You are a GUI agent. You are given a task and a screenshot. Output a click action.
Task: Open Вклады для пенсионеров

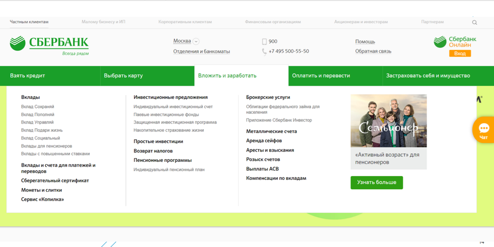[x=47, y=146]
